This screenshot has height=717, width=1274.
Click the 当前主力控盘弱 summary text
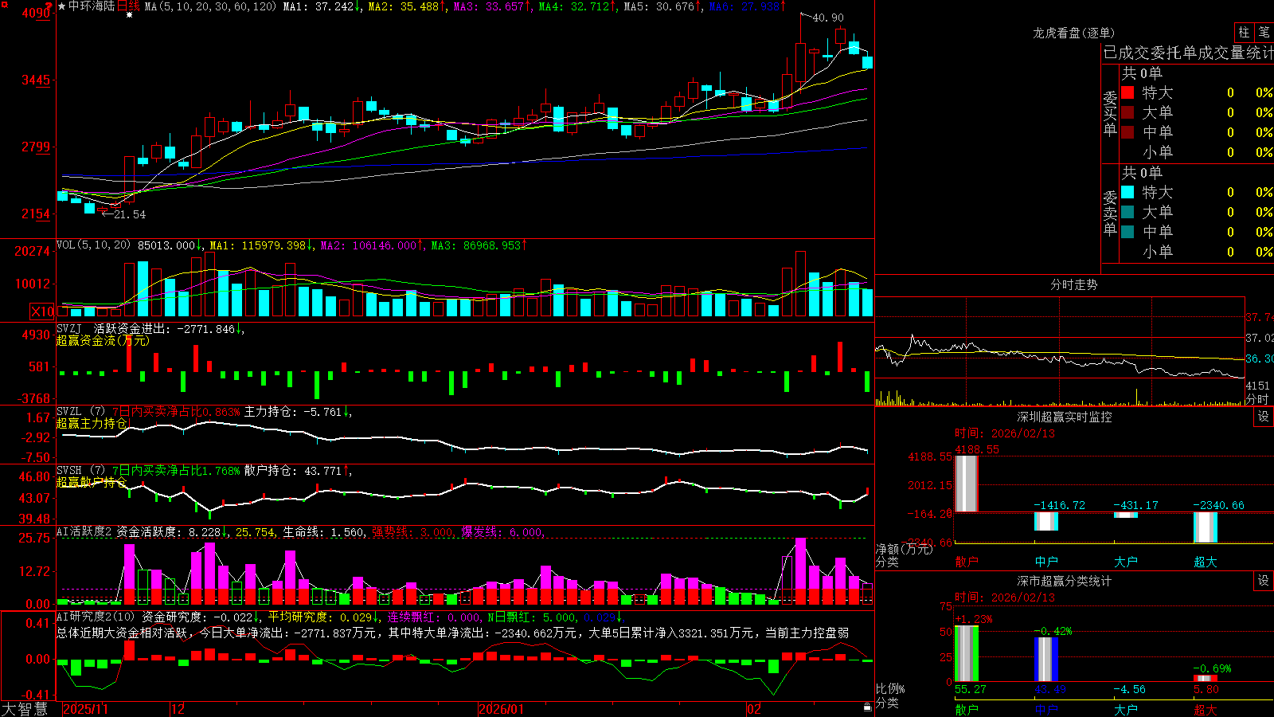(807, 633)
